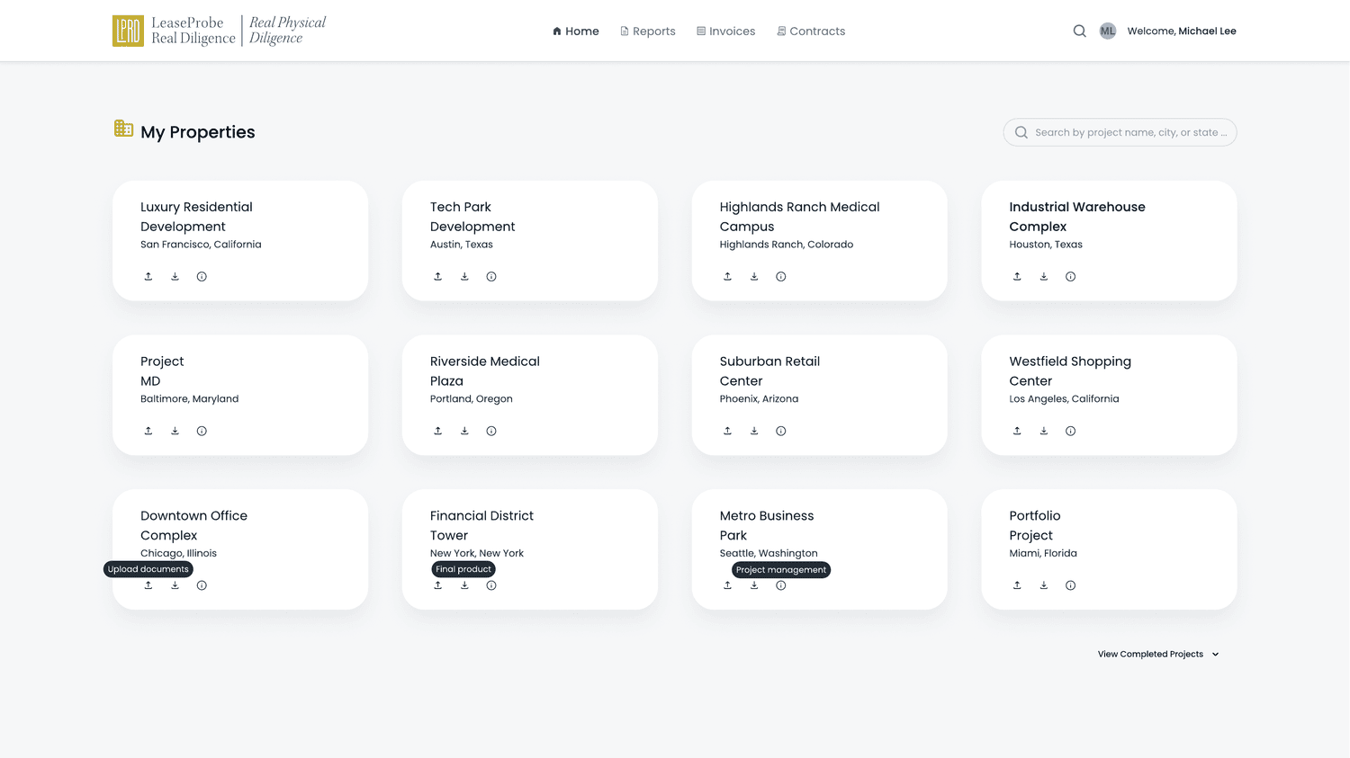
Task: Go to the Invoices page
Action: click(x=726, y=31)
